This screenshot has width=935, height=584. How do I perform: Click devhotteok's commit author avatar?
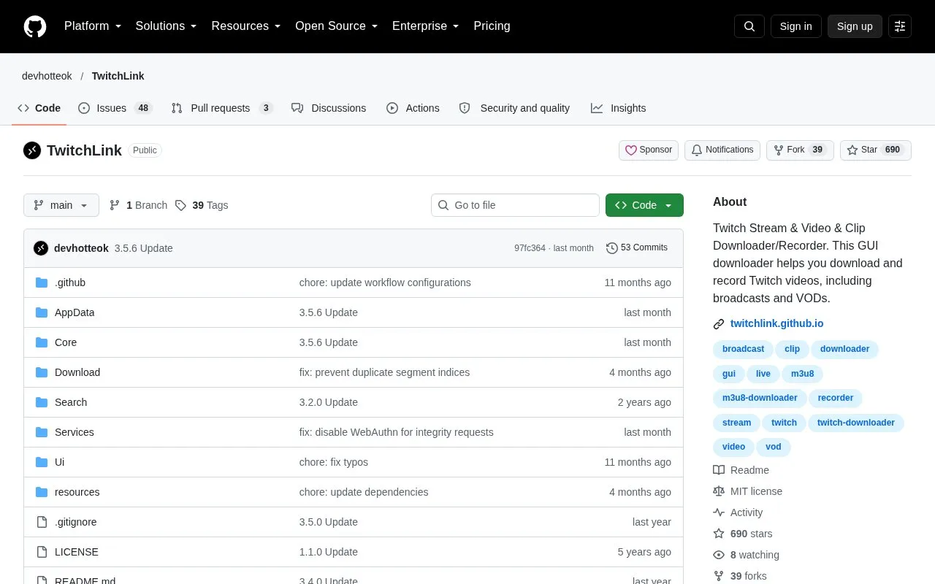41,248
